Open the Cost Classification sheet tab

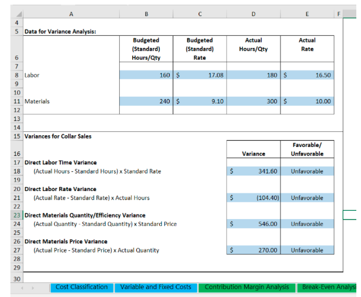82,287
